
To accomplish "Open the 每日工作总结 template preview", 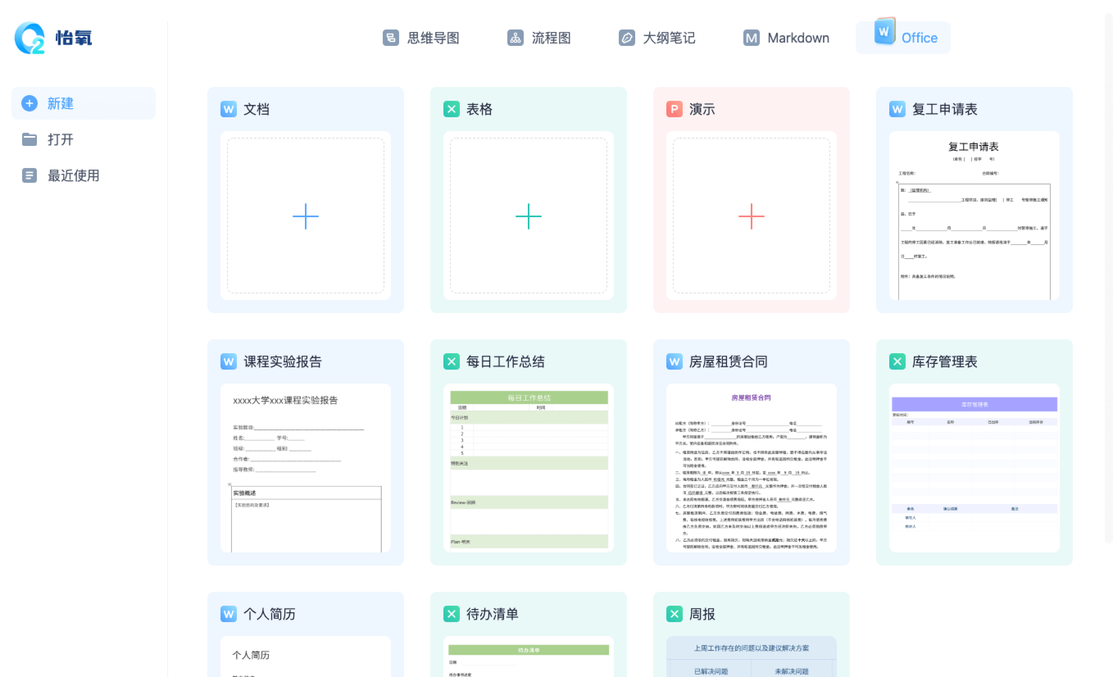I will (529, 468).
